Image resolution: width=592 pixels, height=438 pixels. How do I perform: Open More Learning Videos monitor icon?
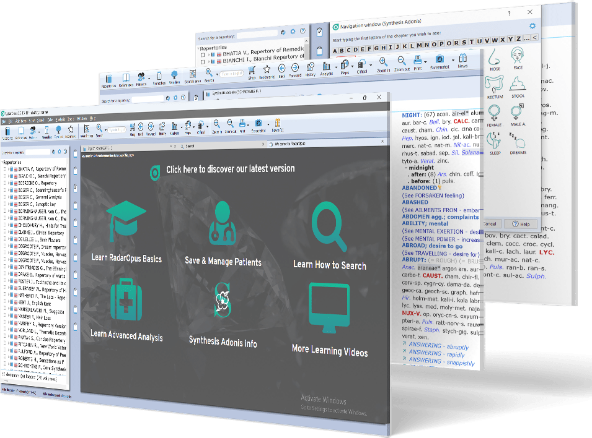coord(329,308)
